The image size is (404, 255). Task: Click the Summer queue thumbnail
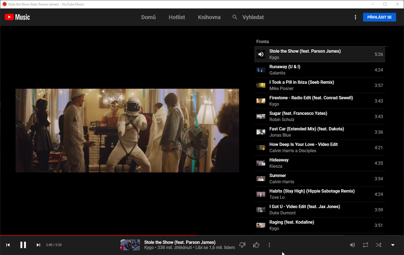pyautogui.click(x=261, y=179)
